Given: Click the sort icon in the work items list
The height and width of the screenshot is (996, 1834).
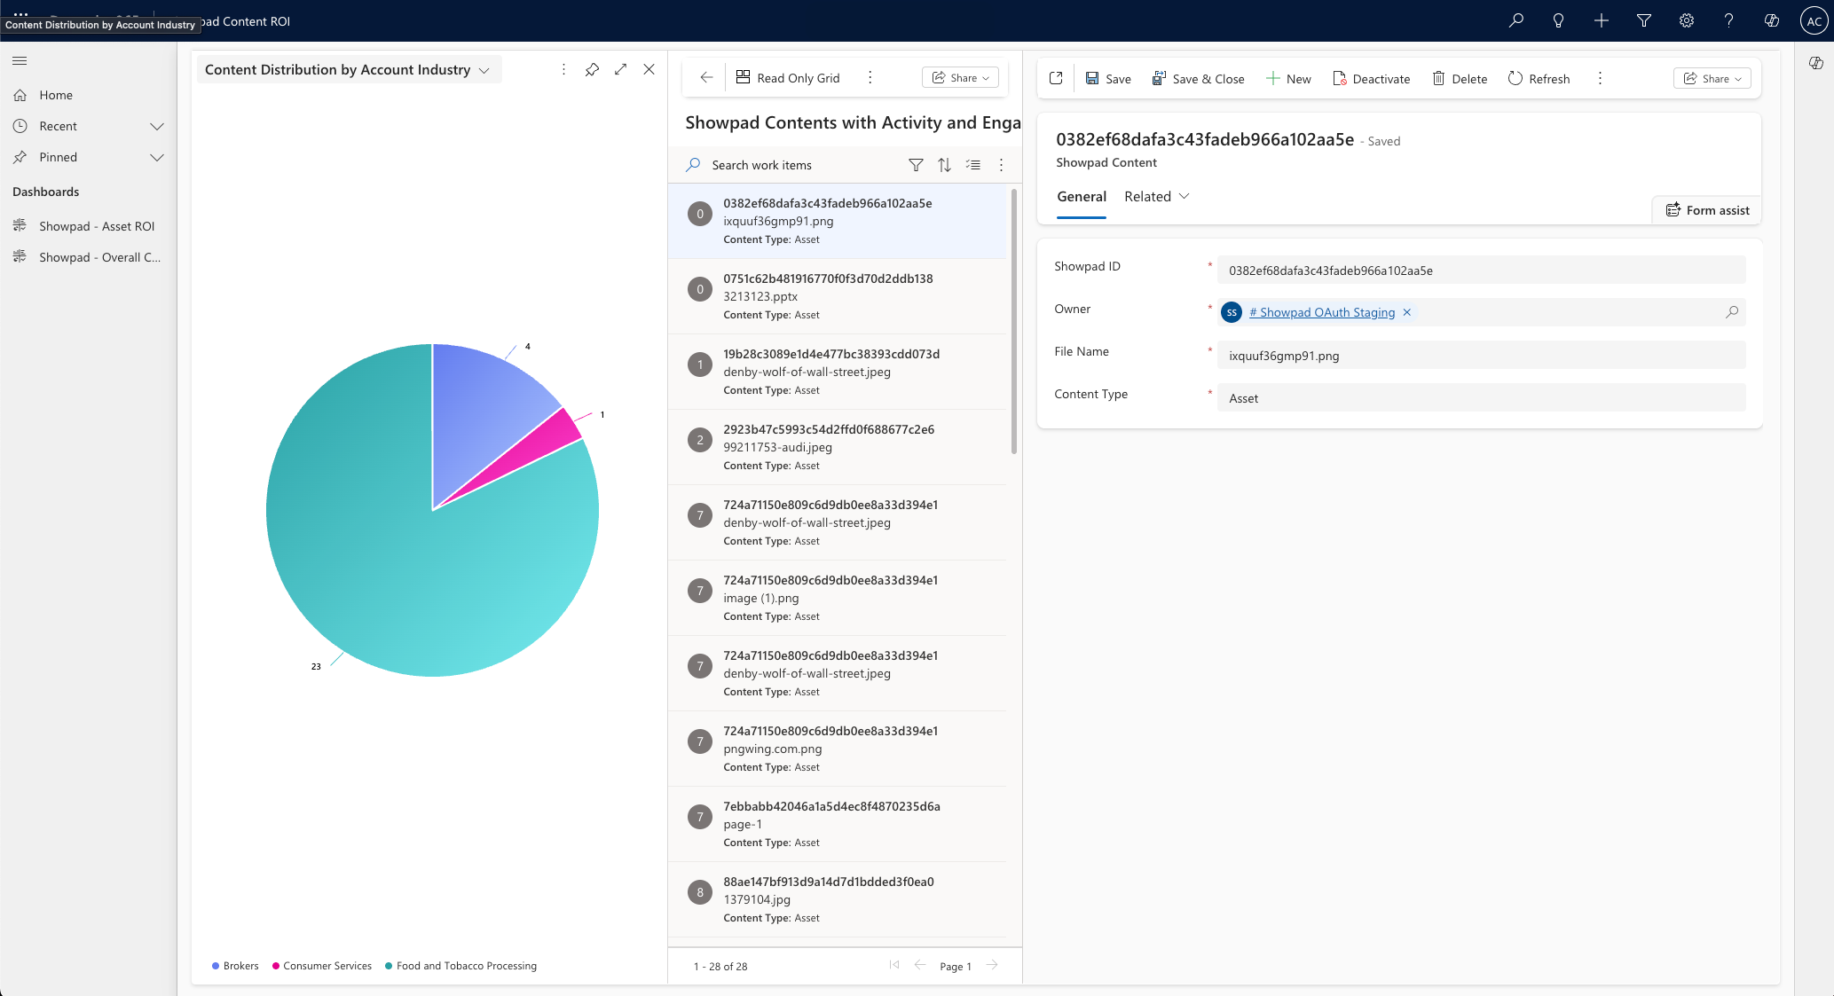Looking at the screenshot, I should [x=944, y=165].
